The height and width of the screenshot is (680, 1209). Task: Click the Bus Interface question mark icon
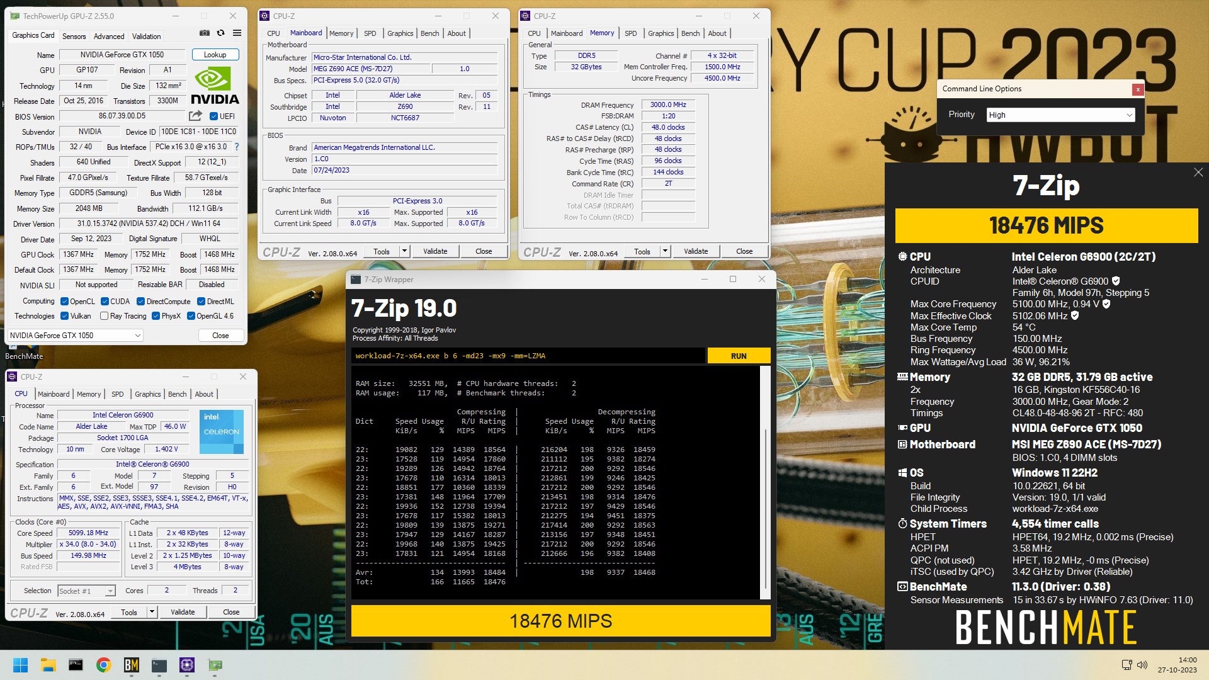[x=237, y=147]
